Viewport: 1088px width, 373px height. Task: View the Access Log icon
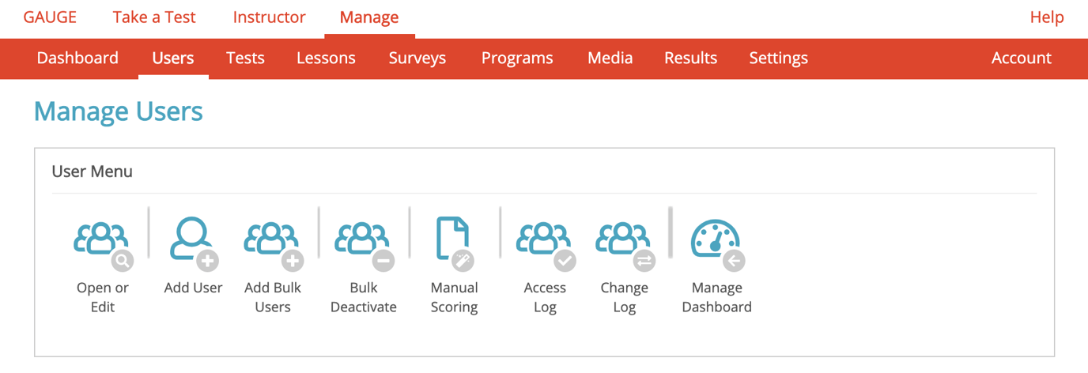pyautogui.click(x=546, y=244)
